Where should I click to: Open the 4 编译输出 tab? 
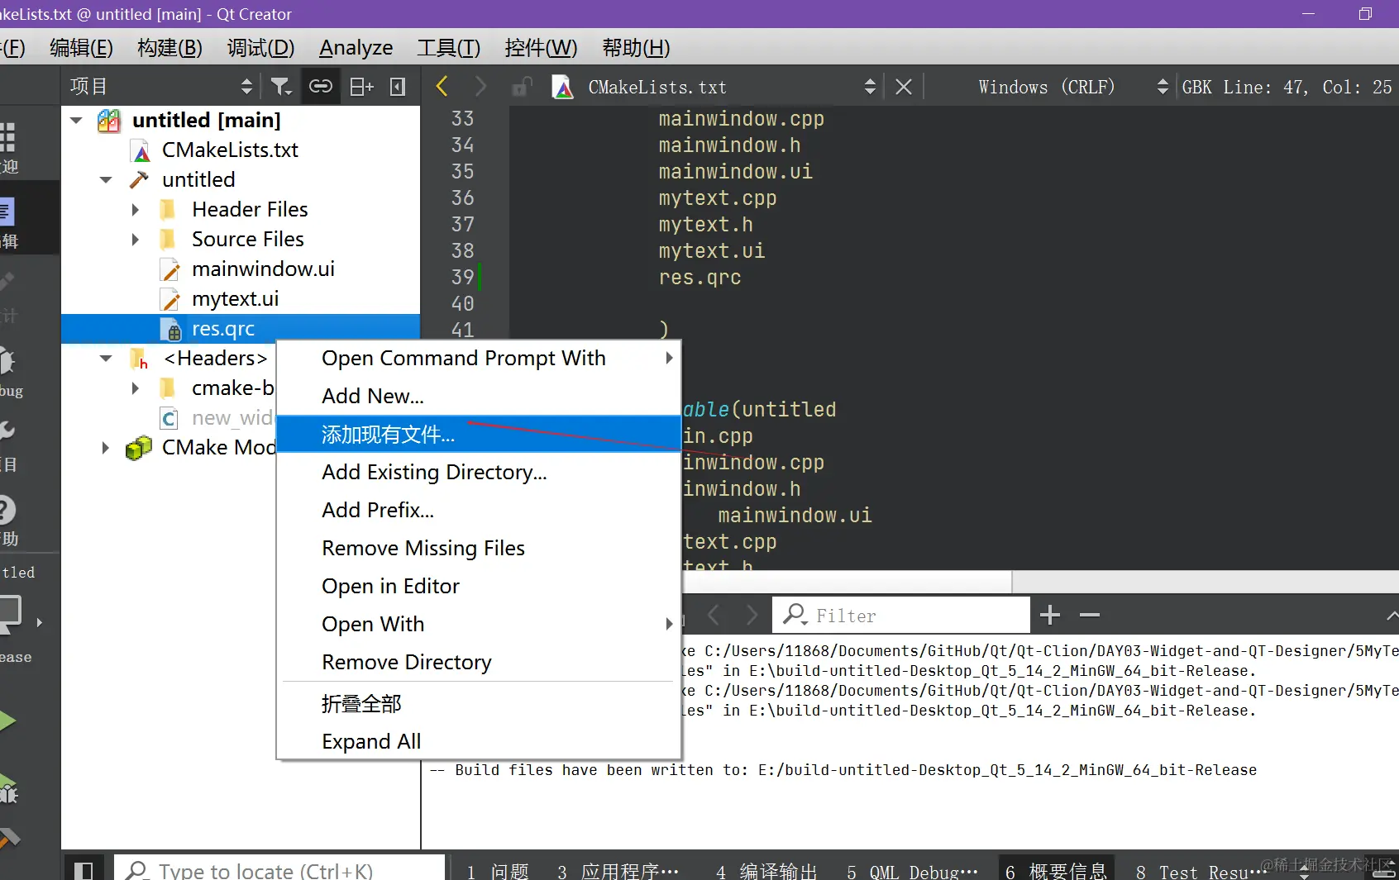click(x=766, y=872)
